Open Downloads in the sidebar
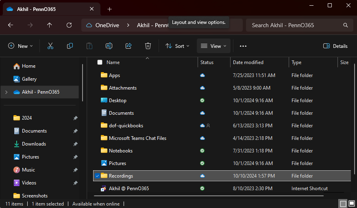 click(30, 144)
